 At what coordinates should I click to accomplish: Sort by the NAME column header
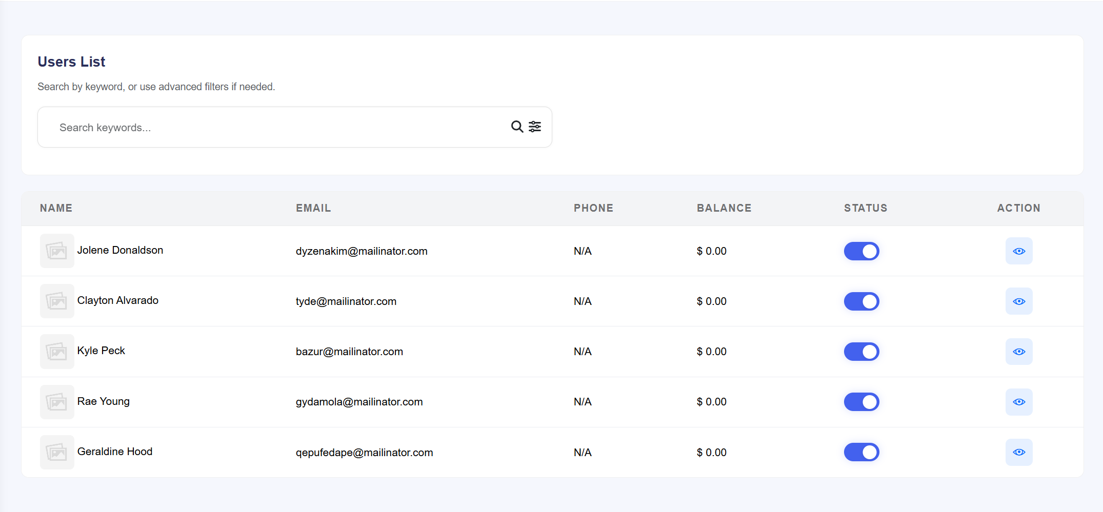tap(56, 208)
